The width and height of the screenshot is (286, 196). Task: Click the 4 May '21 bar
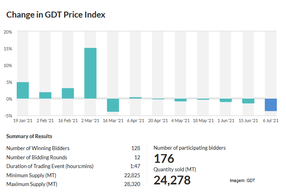point(180,100)
